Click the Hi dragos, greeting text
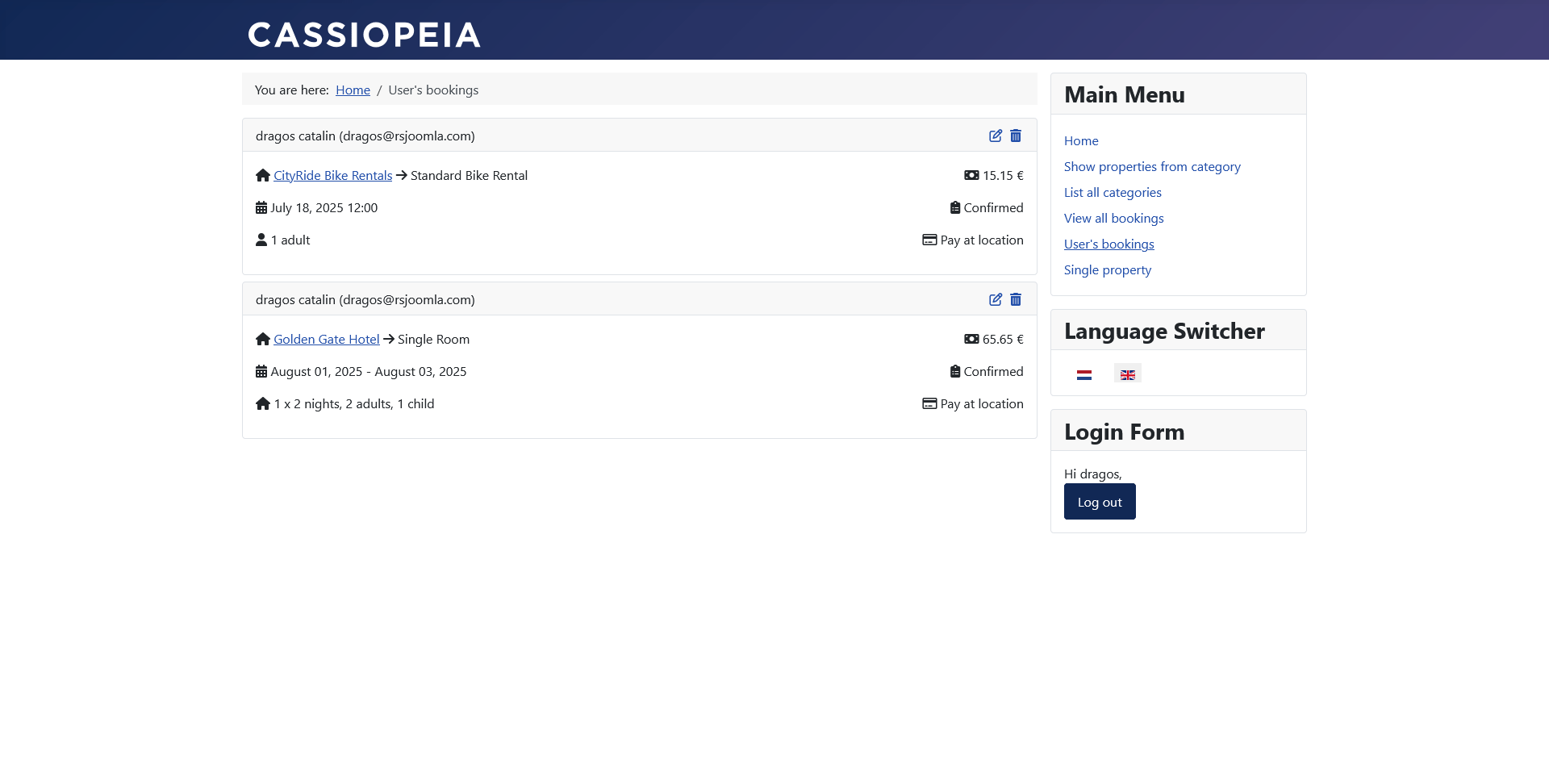Image resolution: width=1549 pixels, height=764 pixels. [x=1093, y=474]
